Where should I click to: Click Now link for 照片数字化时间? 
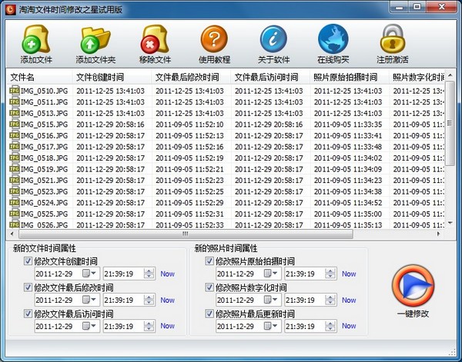point(349,300)
